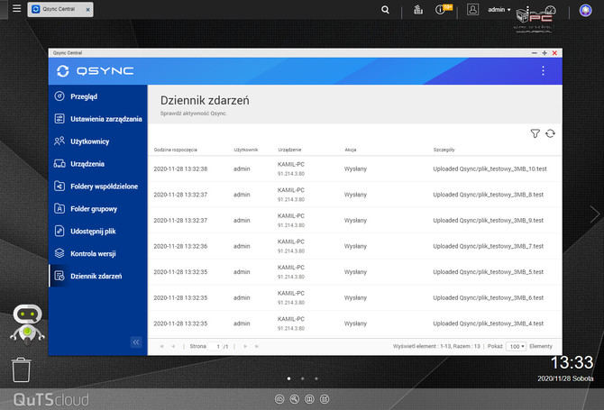
Task: Close the Qsync Central taskbar tab
Action: (87, 10)
